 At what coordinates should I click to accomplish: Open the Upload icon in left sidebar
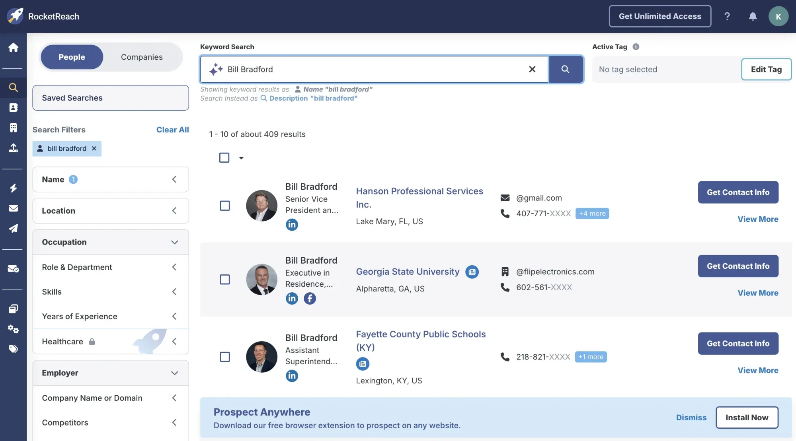tap(13, 148)
